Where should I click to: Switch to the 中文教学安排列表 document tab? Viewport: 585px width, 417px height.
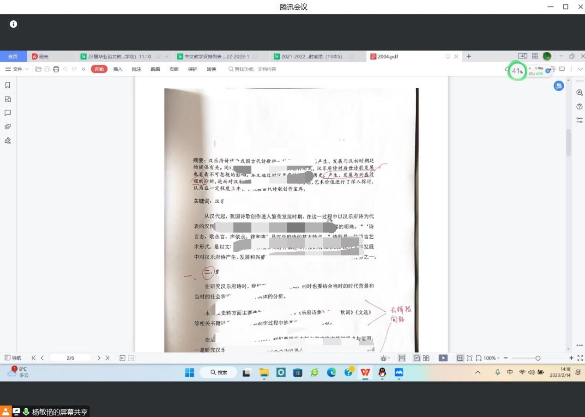point(216,56)
